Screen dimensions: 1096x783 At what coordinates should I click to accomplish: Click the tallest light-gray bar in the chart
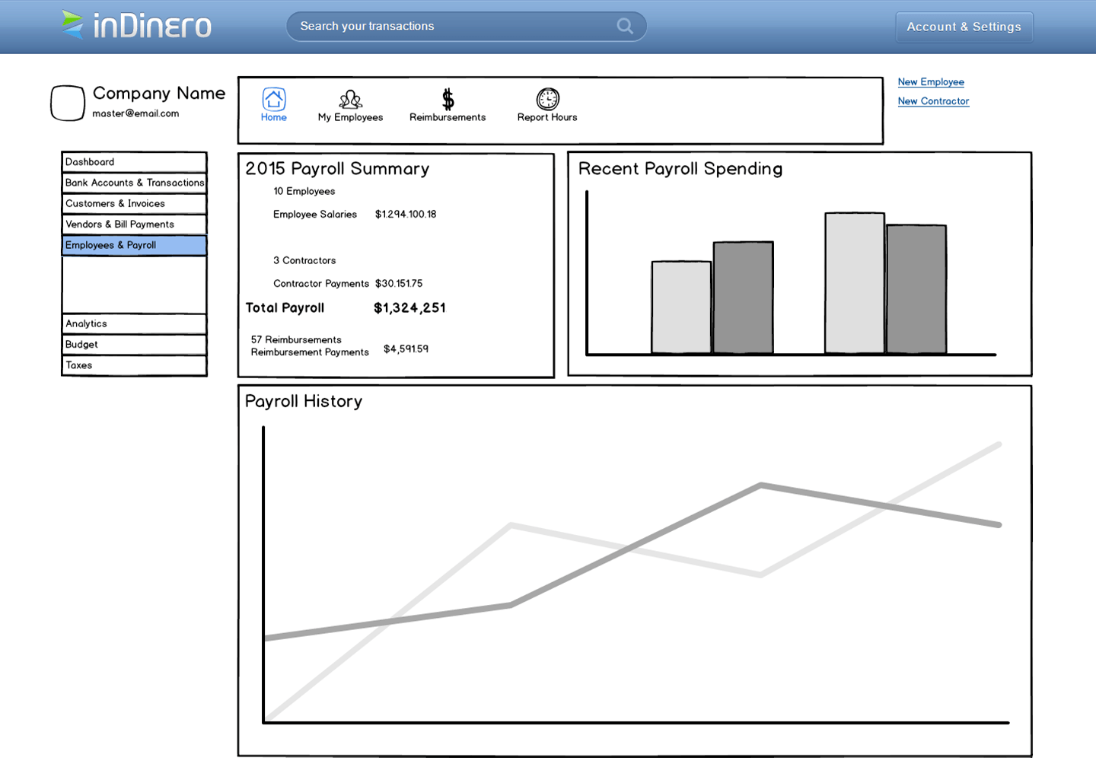coord(855,283)
